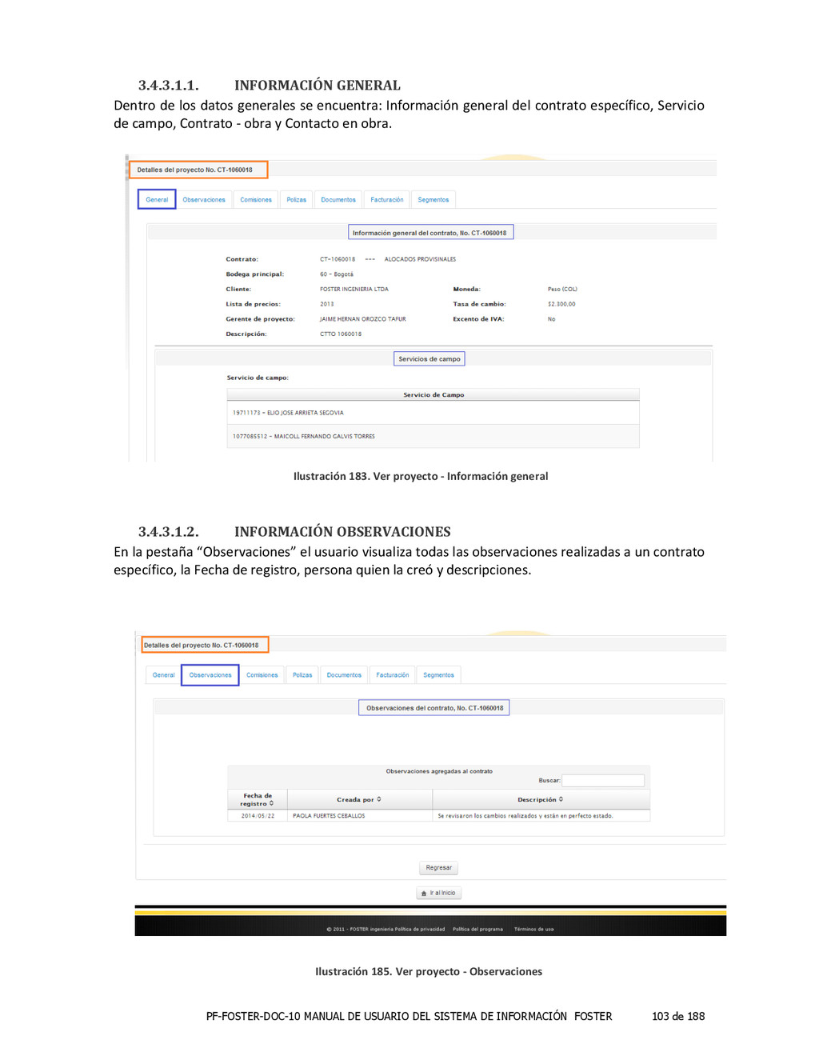Click the home icon on Ir al Inicio

point(424,894)
